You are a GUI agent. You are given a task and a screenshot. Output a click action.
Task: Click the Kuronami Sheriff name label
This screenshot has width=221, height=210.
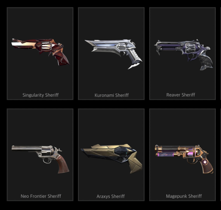(112, 95)
